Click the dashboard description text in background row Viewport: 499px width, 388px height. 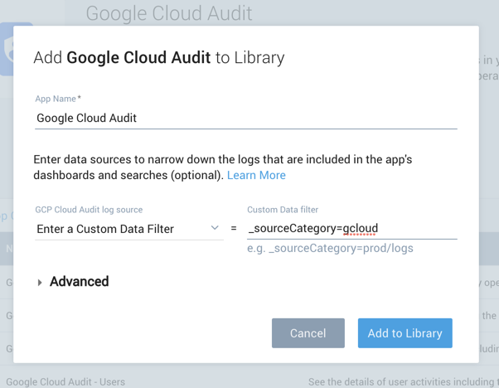[398, 382]
